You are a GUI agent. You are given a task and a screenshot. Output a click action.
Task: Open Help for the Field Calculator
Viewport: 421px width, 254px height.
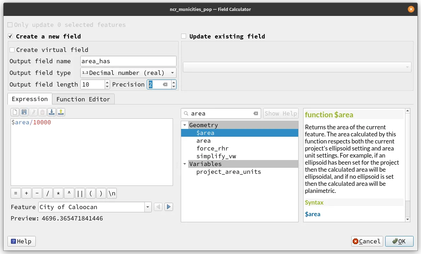[x=21, y=241]
